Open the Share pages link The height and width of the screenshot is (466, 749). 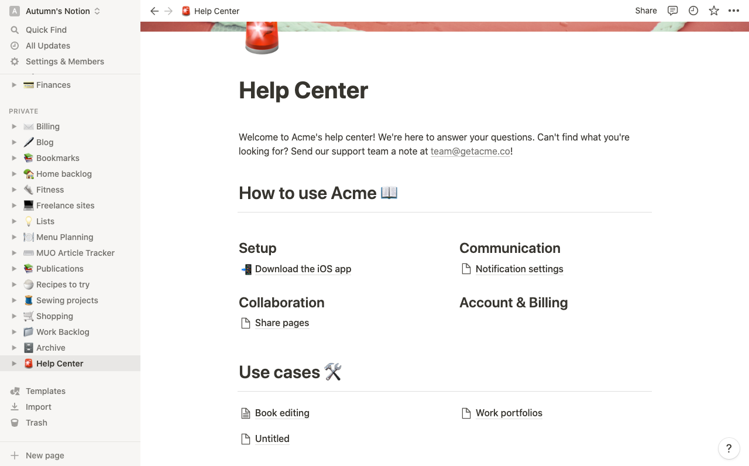coord(282,323)
